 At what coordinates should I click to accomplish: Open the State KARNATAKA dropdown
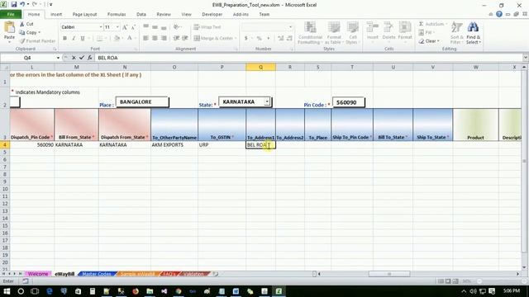pos(267,101)
